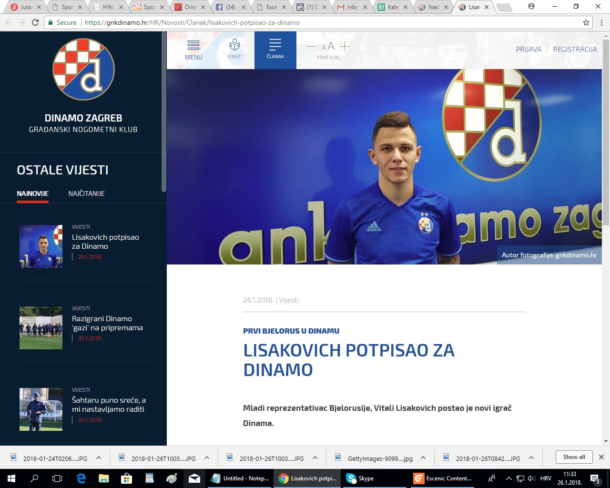
Task: Open Chrome's three-dot menu
Action: (x=601, y=22)
